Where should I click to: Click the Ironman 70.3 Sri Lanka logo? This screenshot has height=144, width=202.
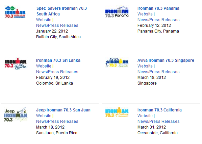(x=16, y=64)
